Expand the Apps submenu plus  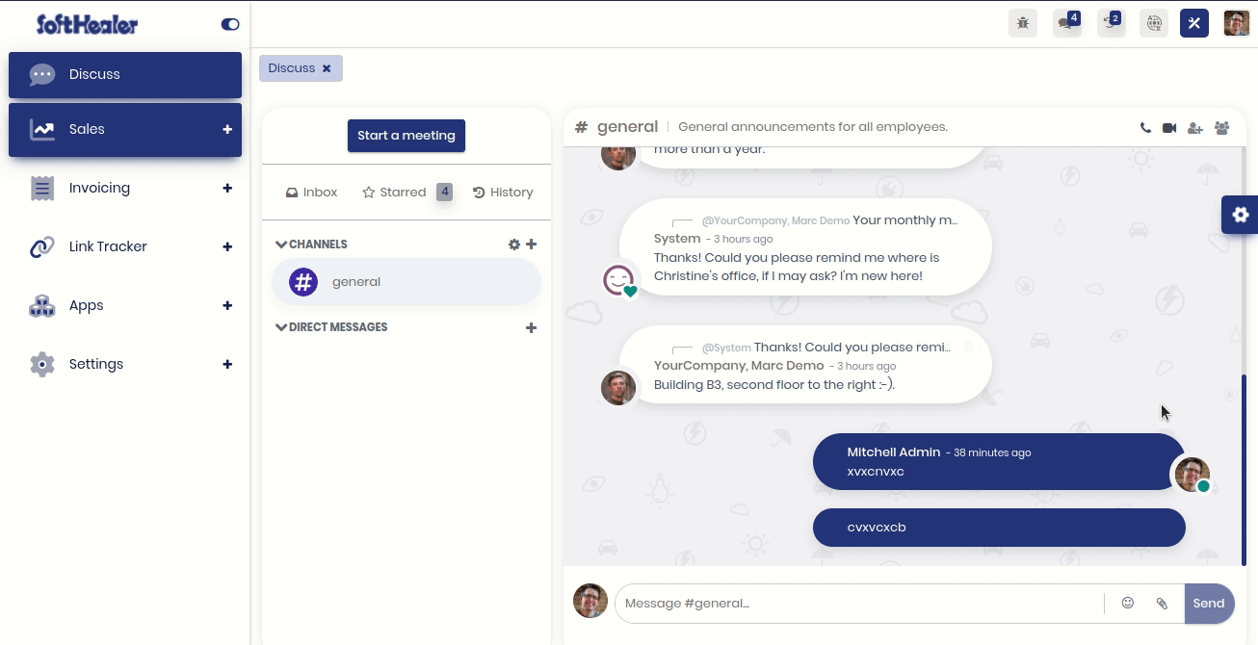[227, 305]
